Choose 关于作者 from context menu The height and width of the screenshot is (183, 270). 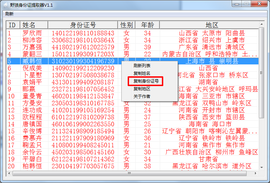click(x=142, y=96)
